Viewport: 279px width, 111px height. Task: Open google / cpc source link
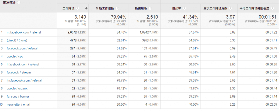[15, 56]
